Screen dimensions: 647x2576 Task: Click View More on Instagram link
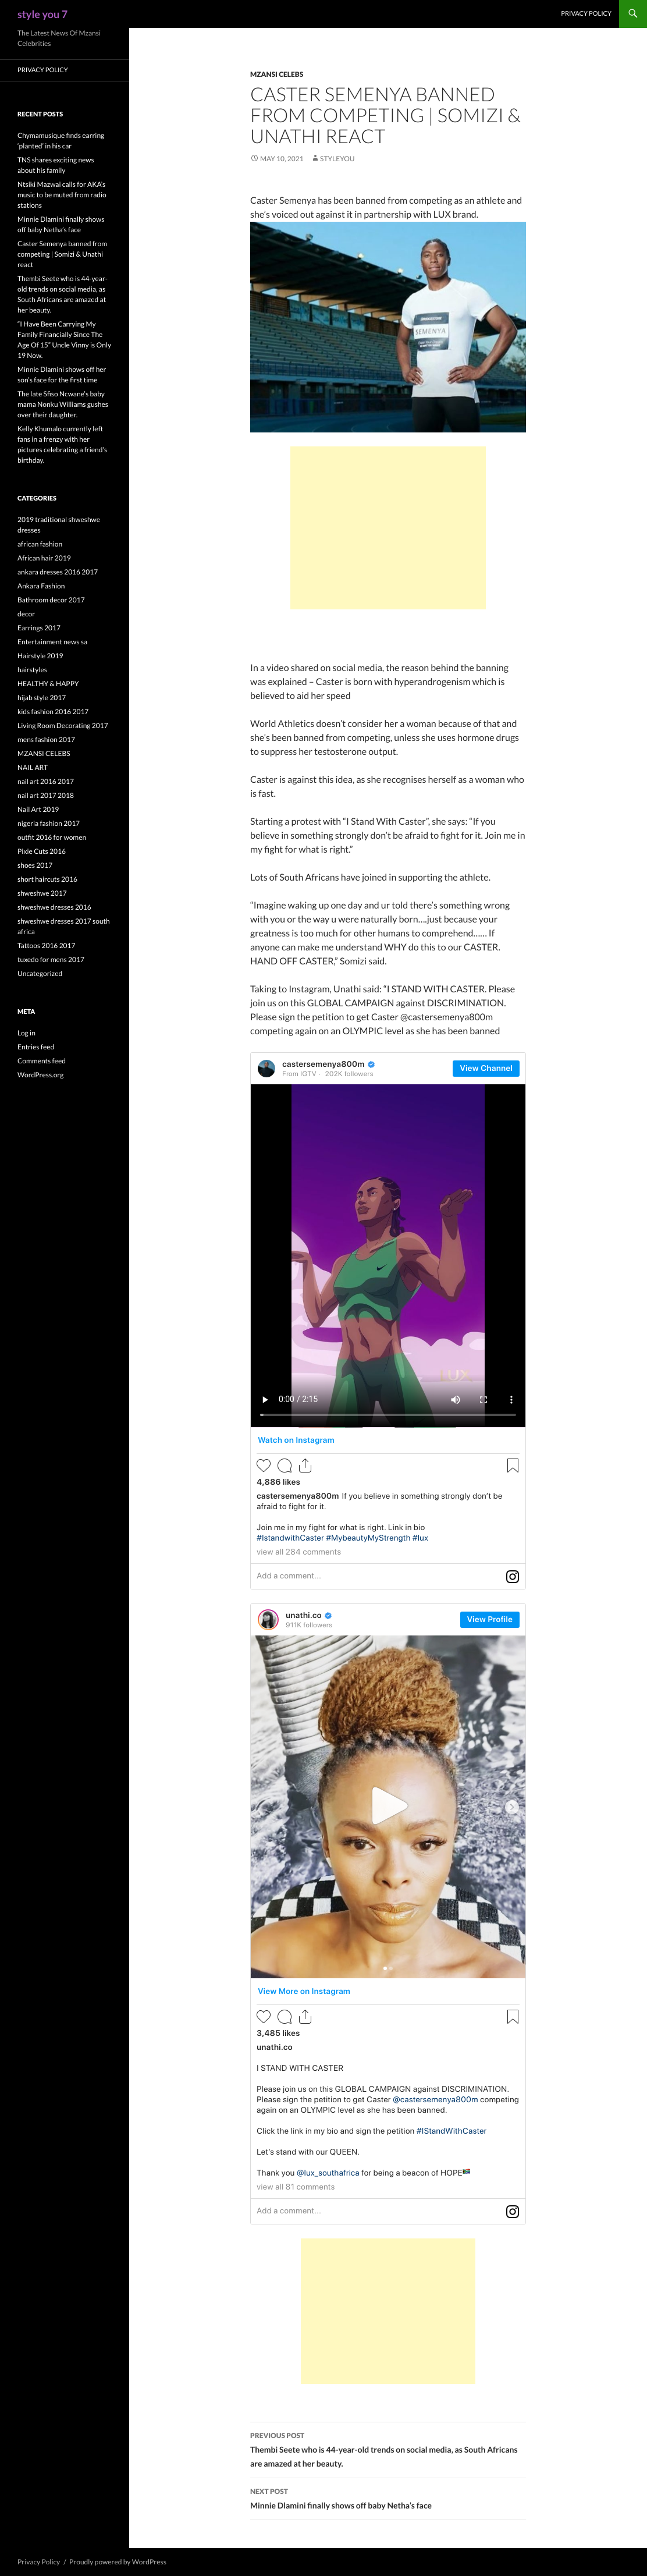(x=304, y=1991)
